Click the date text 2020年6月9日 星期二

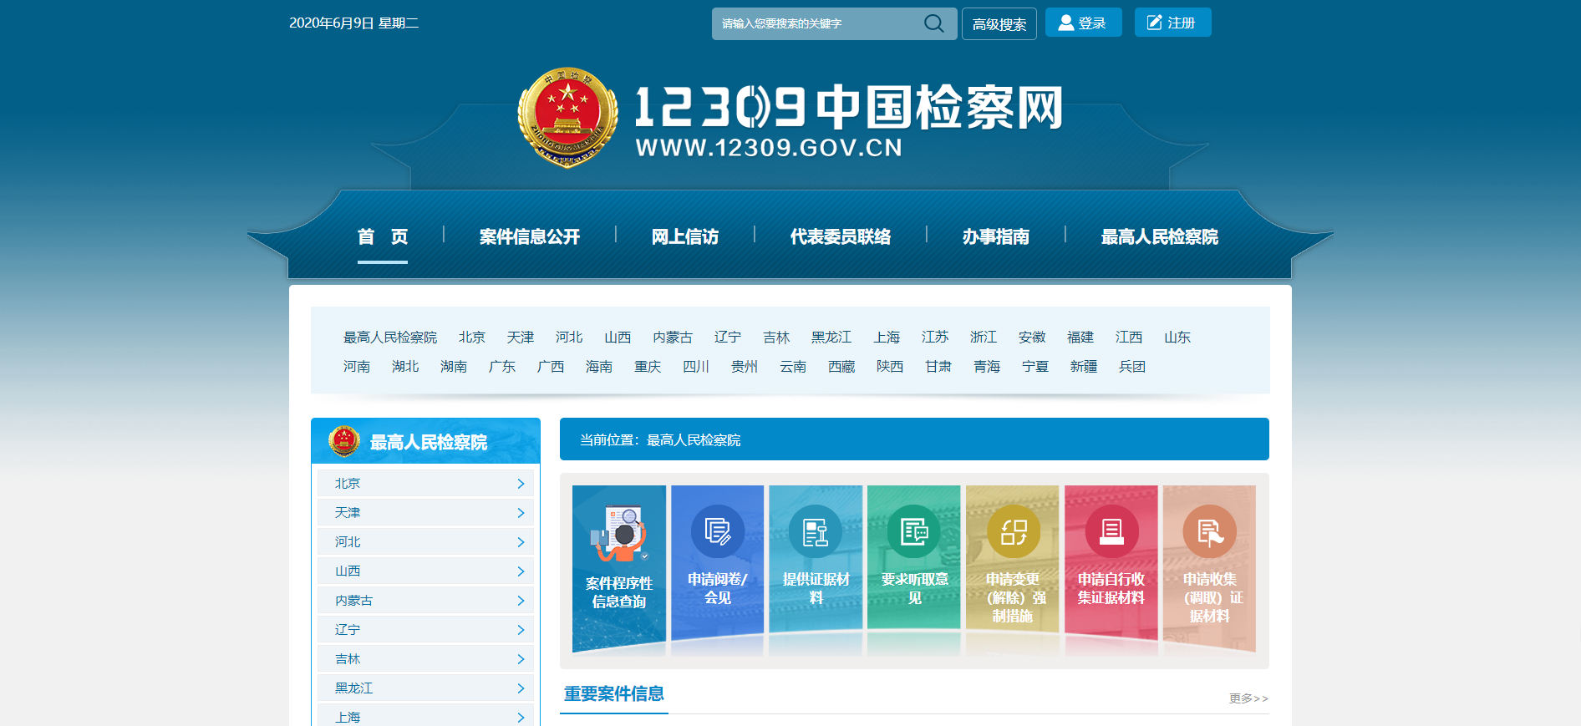pos(354,23)
